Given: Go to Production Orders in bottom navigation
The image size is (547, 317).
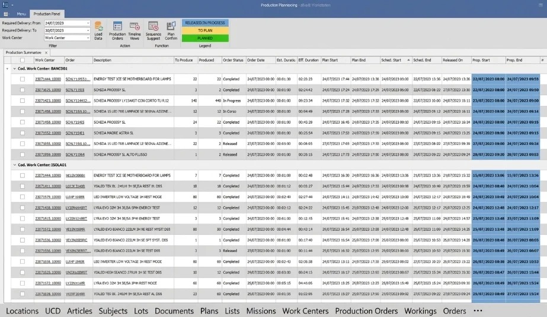Looking at the screenshot, I should click(366, 311).
